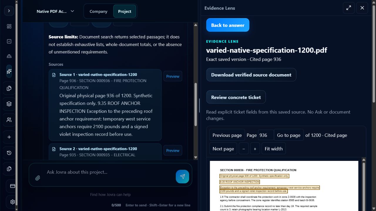The image size is (376, 211).
Task: Click Download verified source document
Action: pyautogui.click(x=251, y=75)
